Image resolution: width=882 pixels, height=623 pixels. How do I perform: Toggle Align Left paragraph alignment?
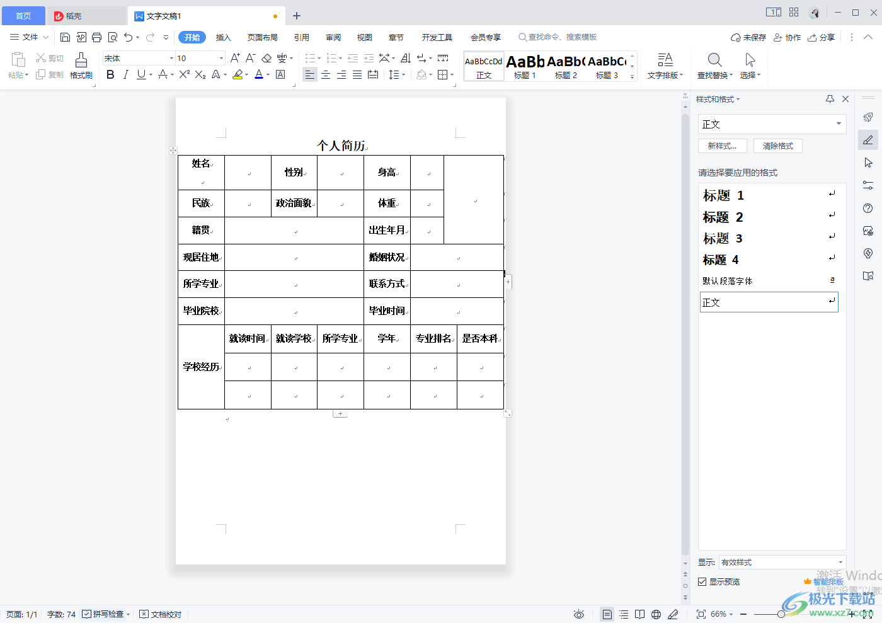(x=309, y=74)
